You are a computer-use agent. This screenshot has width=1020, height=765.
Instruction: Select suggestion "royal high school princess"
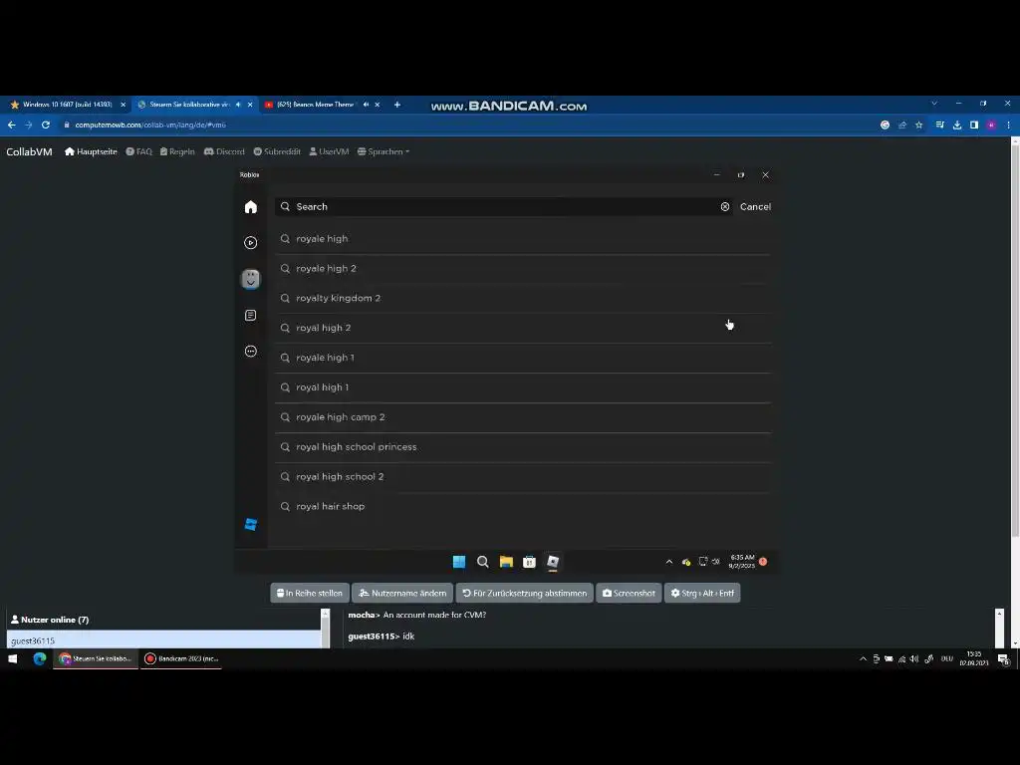tap(523, 447)
